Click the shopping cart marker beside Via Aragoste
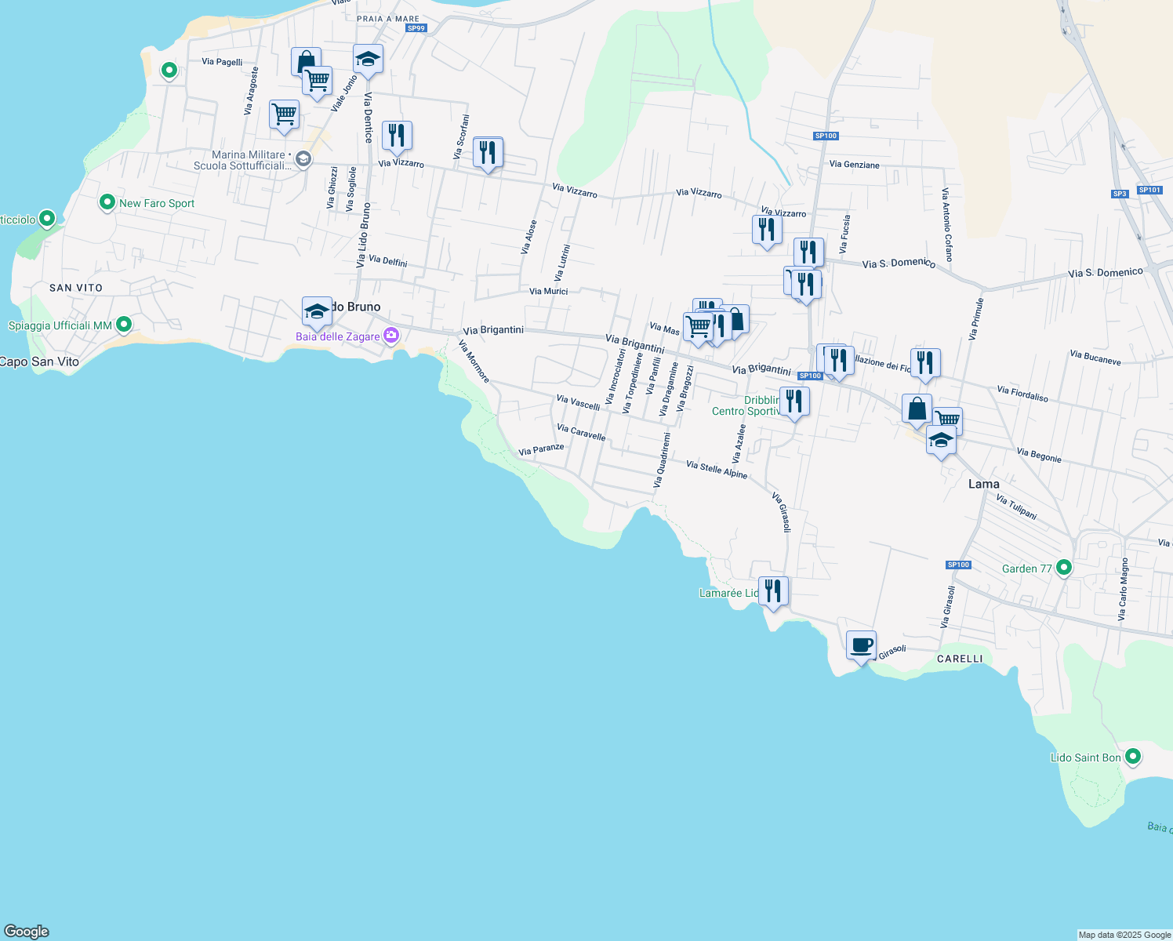The height and width of the screenshot is (941, 1173). (284, 114)
